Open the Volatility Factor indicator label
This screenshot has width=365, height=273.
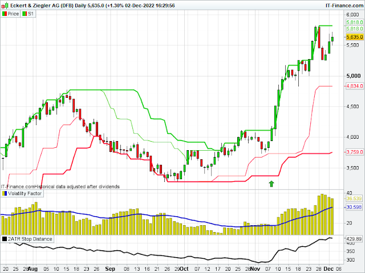coord(22,193)
